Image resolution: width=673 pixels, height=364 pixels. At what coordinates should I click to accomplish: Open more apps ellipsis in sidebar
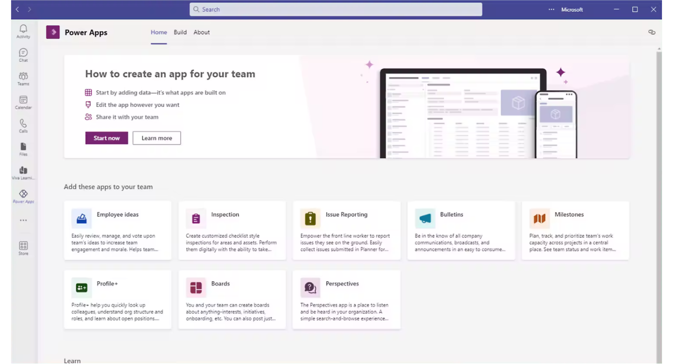tap(23, 220)
